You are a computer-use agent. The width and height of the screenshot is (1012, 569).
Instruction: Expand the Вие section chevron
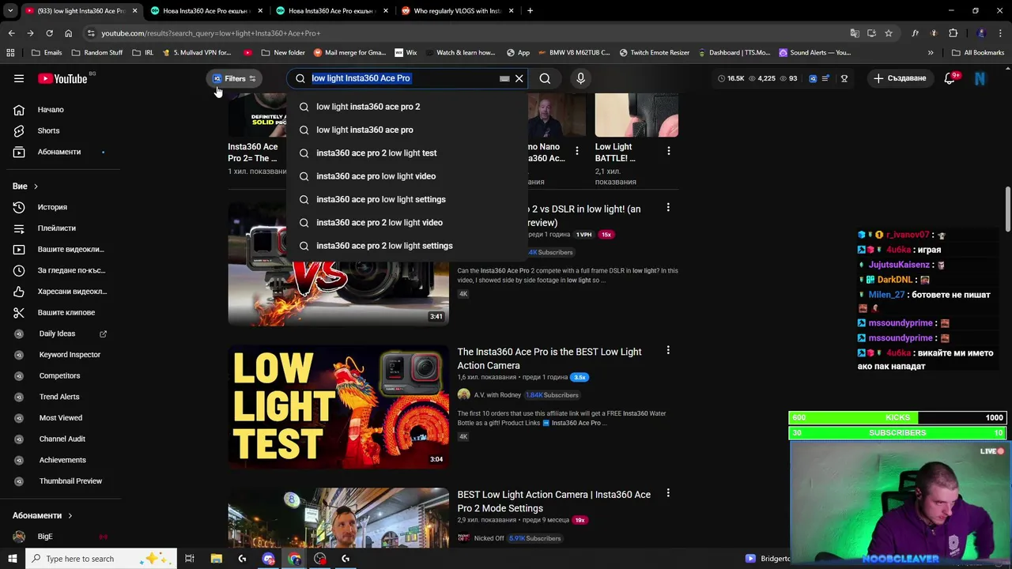[36, 187]
